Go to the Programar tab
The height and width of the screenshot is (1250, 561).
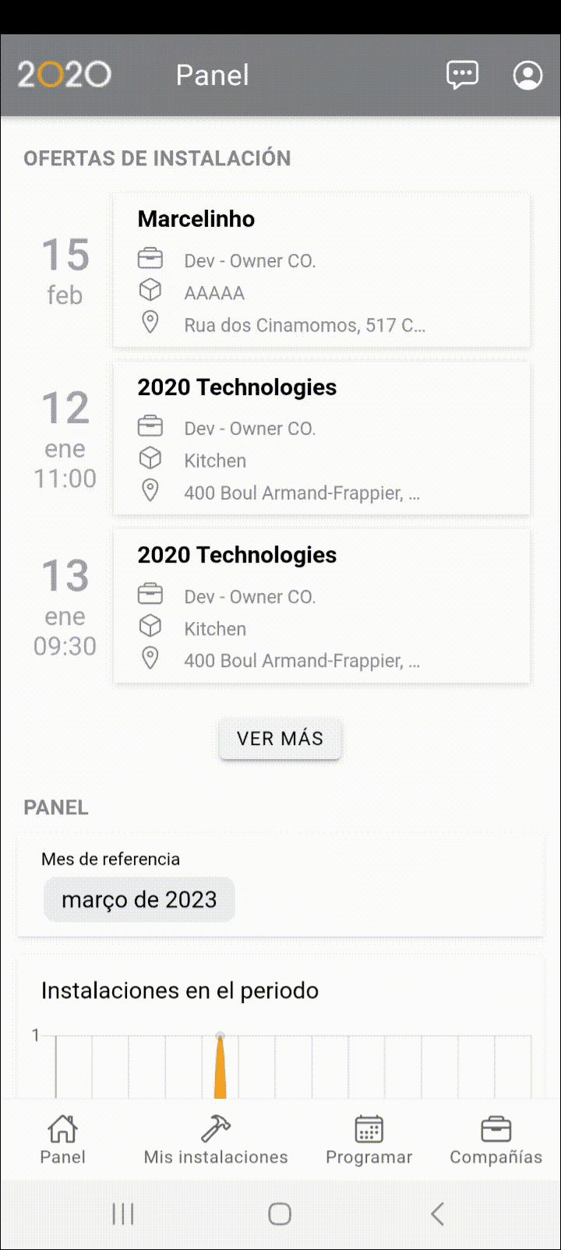coord(369,1140)
